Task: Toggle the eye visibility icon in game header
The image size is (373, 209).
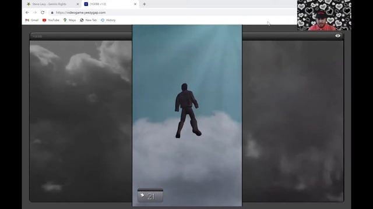Action: click(338, 36)
